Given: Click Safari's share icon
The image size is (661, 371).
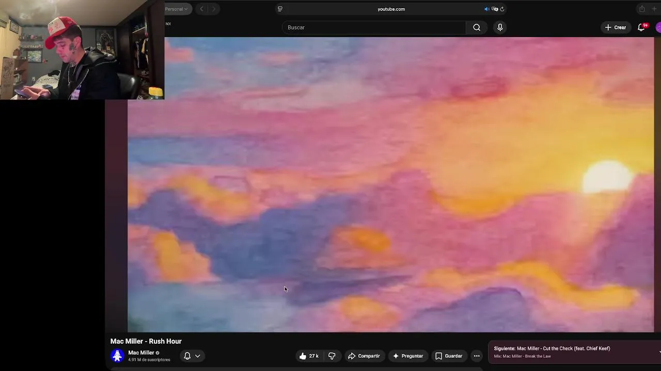Looking at the screenshot, I should point(642,9).
